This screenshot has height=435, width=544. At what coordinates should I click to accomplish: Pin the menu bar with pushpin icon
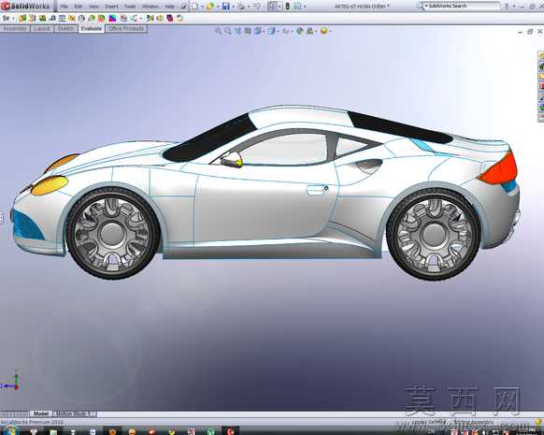click(183, 7)
